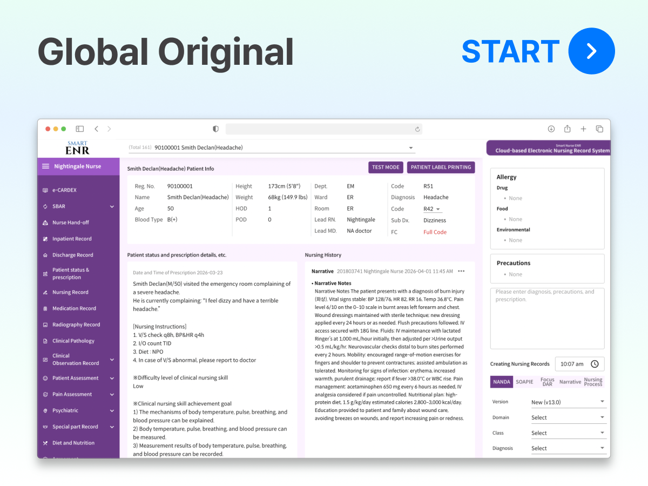
Task: Open the R42 code dropdown
Action: click(432, 209)
